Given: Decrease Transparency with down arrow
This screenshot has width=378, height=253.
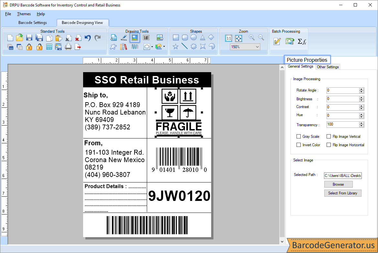Looking at the screenshot, I should (x=361, y=126).
